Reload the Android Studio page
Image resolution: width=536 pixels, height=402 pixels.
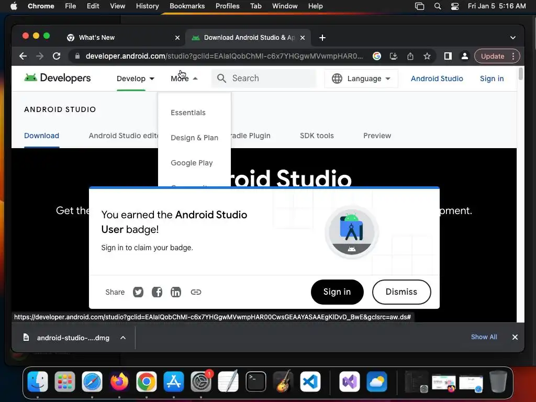coord(57,56)
